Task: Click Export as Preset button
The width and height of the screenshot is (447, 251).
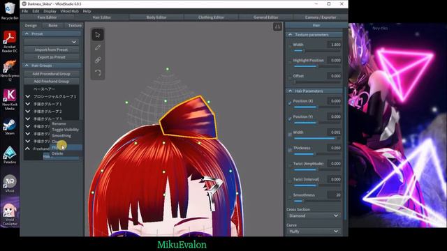Action: [52, 57]
